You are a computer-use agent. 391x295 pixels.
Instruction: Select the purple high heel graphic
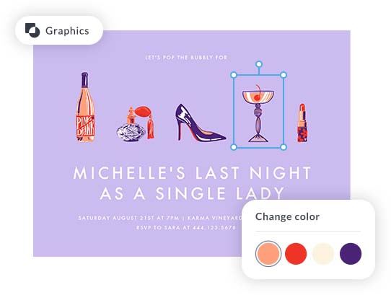201,123
